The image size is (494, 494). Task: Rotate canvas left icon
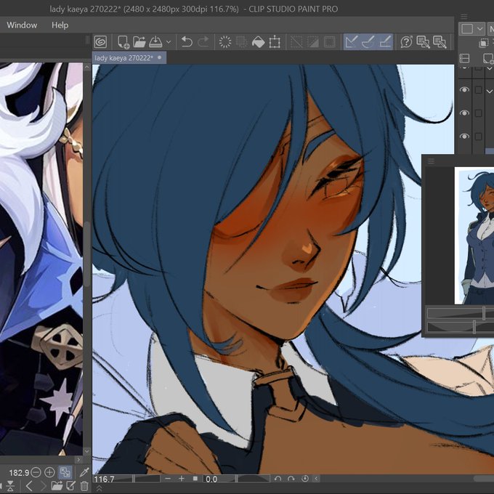click(278, 479)
